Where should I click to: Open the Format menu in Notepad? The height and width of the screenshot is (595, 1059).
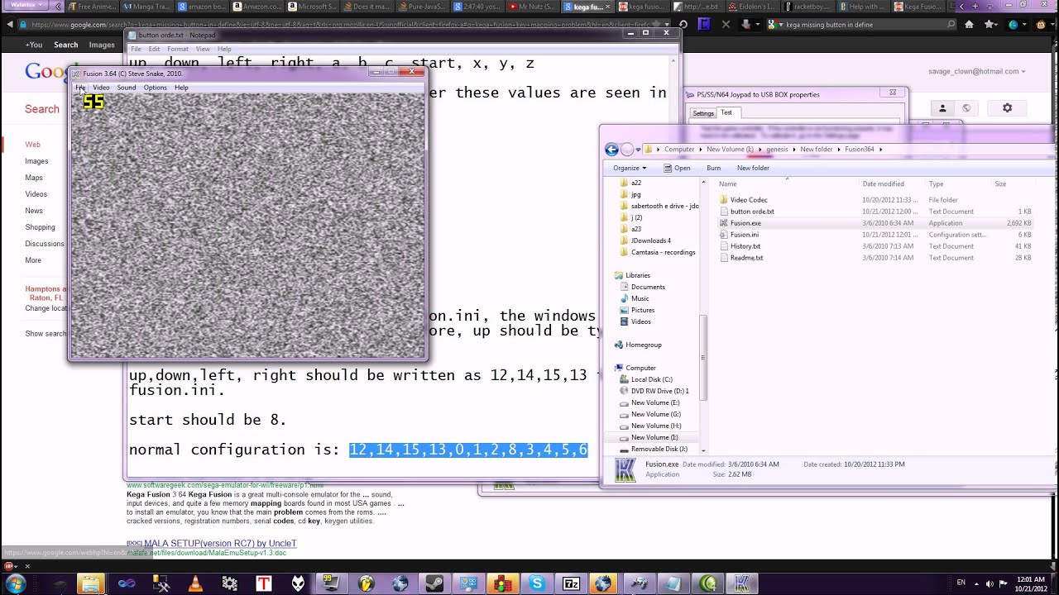click(x=178, y=49)
